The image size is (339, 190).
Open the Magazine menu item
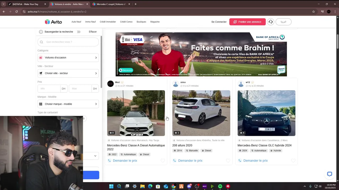[155, 22]
